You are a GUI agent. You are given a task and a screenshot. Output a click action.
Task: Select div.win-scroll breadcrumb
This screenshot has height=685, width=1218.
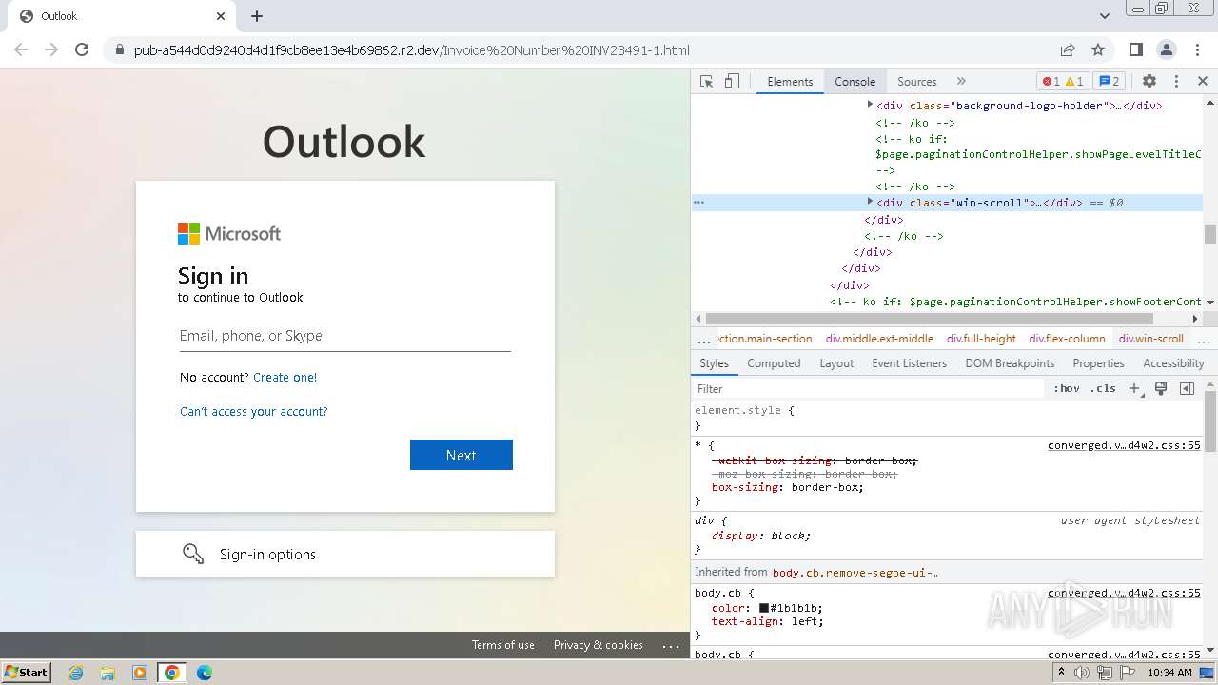click(x=1150, y=339)
